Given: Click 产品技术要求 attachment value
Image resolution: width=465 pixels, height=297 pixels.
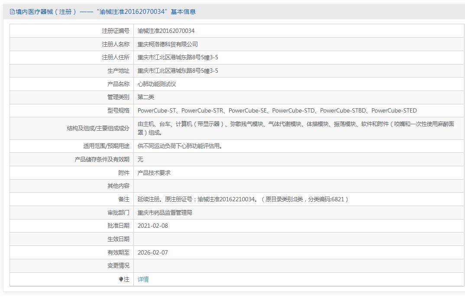Looking at the screenshot, I should click(154, 173).
